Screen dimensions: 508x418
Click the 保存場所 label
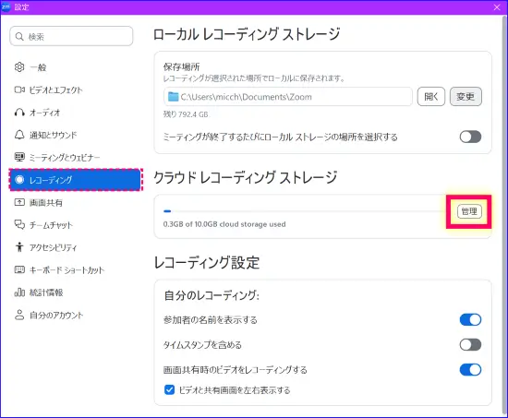coord(181,67)
